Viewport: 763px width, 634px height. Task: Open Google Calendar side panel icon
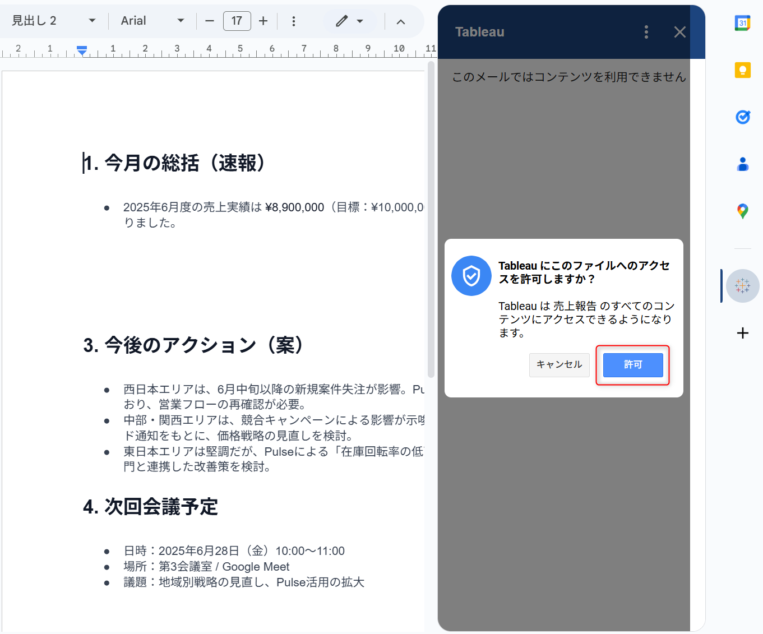[742, 23]
